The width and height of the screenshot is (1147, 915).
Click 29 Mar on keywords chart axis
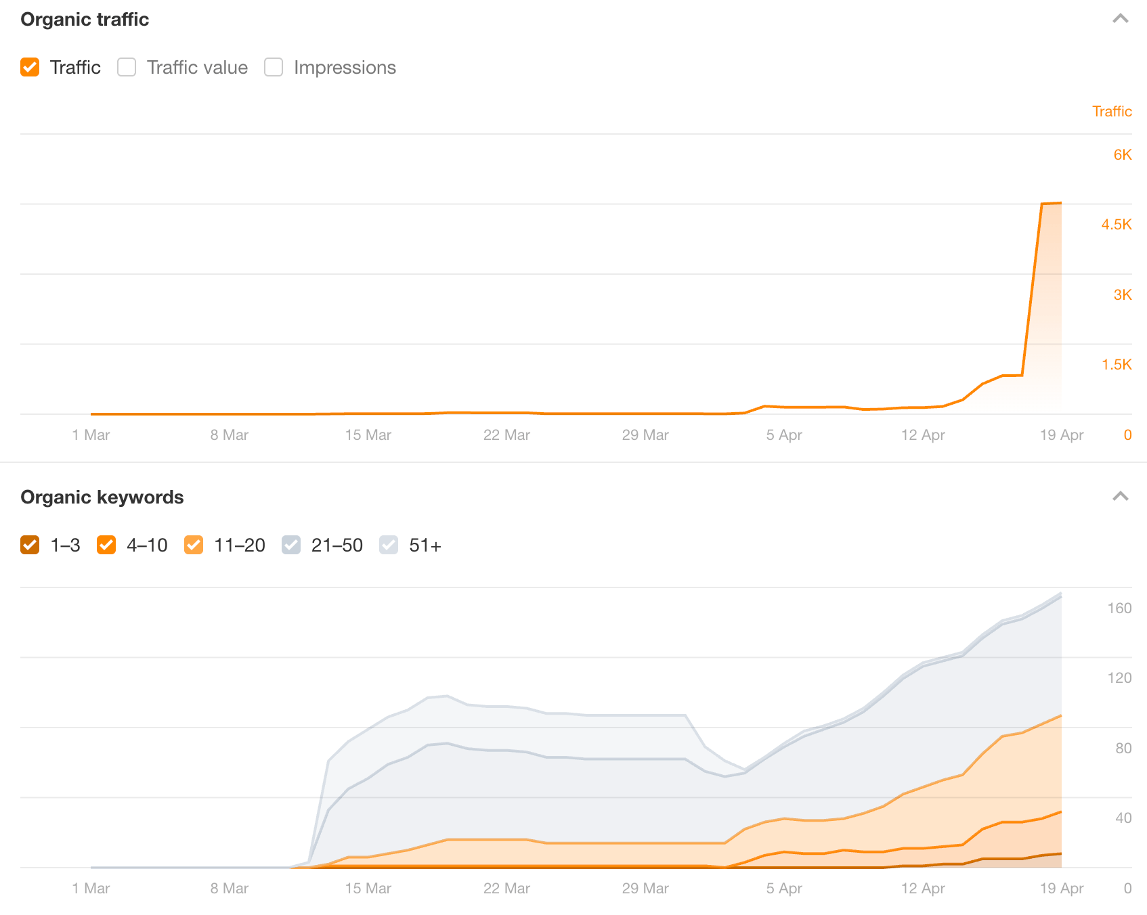click(x=645, y=889)
